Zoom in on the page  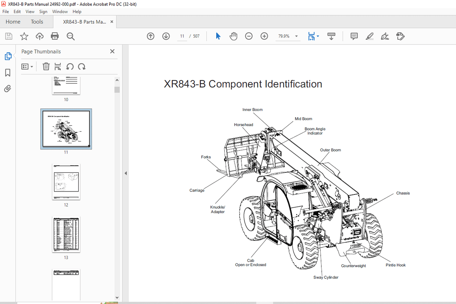(x=264, y=36)
